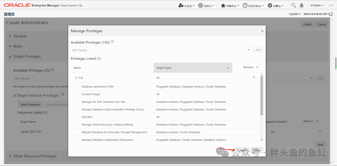This screenshot has height=166, width=337.
Task: Click the Cancel button
Action: (321, 24)
